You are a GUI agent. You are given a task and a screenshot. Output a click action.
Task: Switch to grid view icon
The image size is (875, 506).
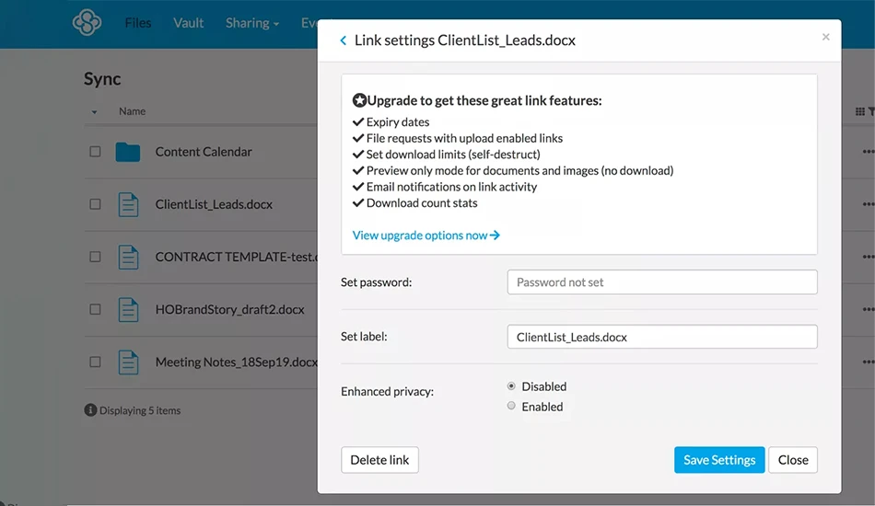click(860, 111)
